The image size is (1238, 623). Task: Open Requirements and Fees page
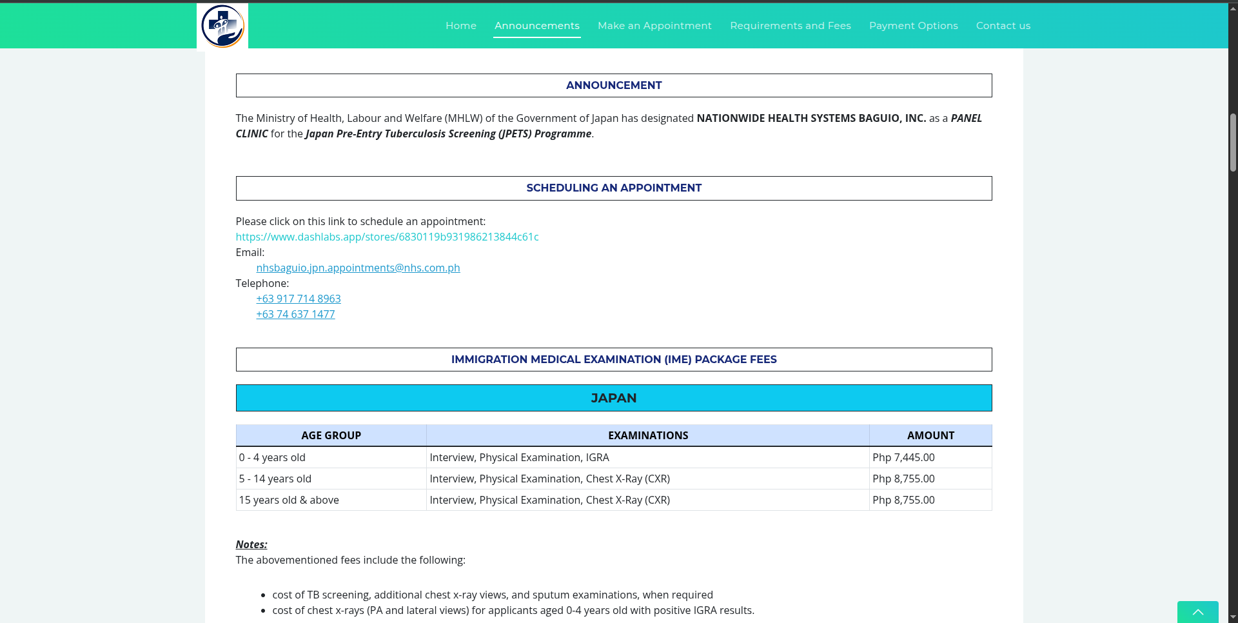[x=791, y=26]
